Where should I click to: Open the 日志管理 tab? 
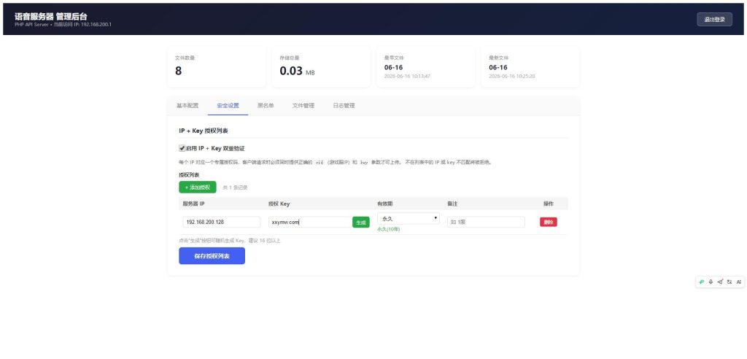tap(344, 106)
